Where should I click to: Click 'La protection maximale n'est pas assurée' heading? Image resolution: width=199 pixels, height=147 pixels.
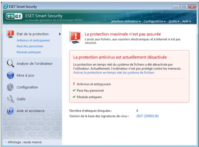(x=123, y=34)
